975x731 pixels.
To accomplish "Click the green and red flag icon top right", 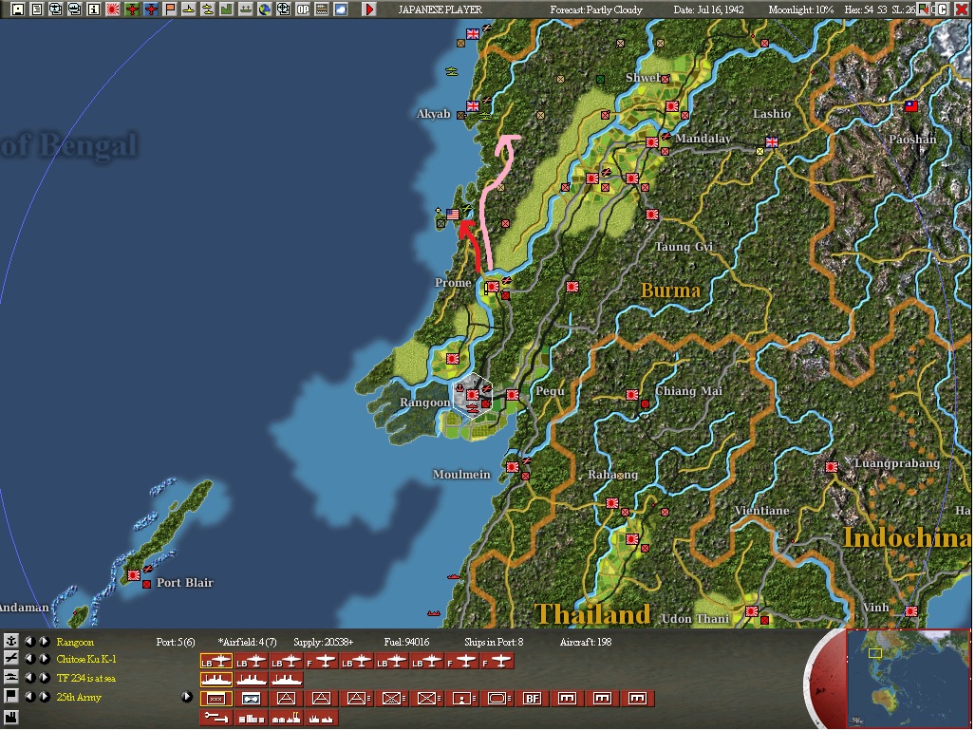I will pos(926,9).
